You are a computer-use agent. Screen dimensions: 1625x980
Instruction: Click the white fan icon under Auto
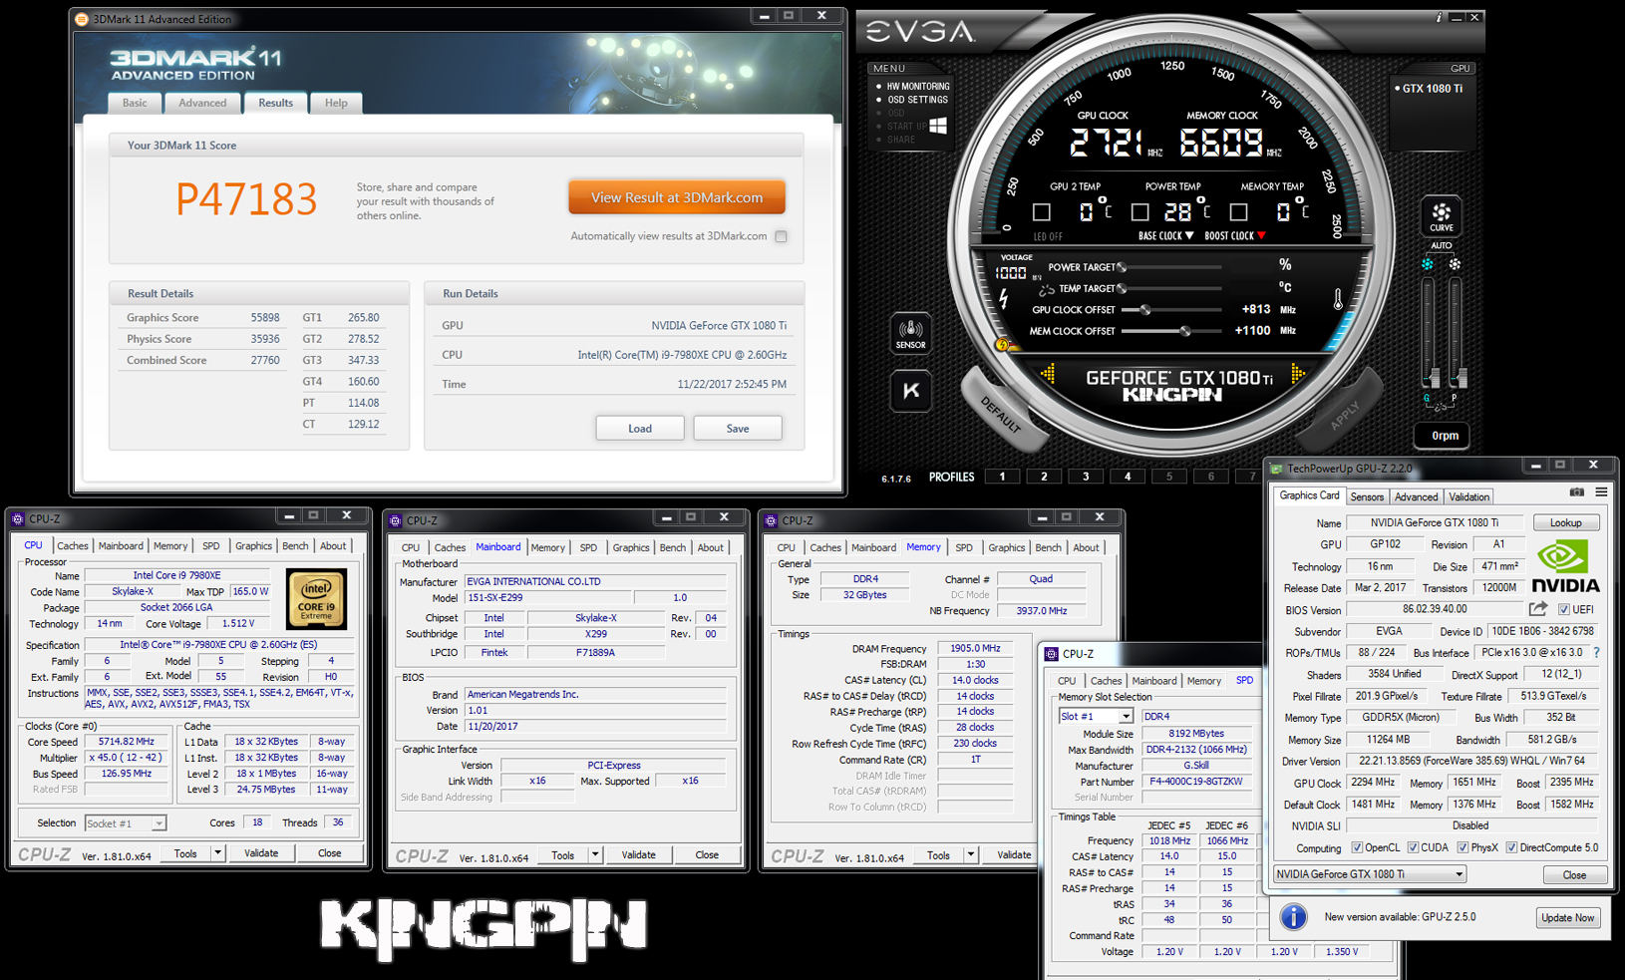[x=1455, y=264]
